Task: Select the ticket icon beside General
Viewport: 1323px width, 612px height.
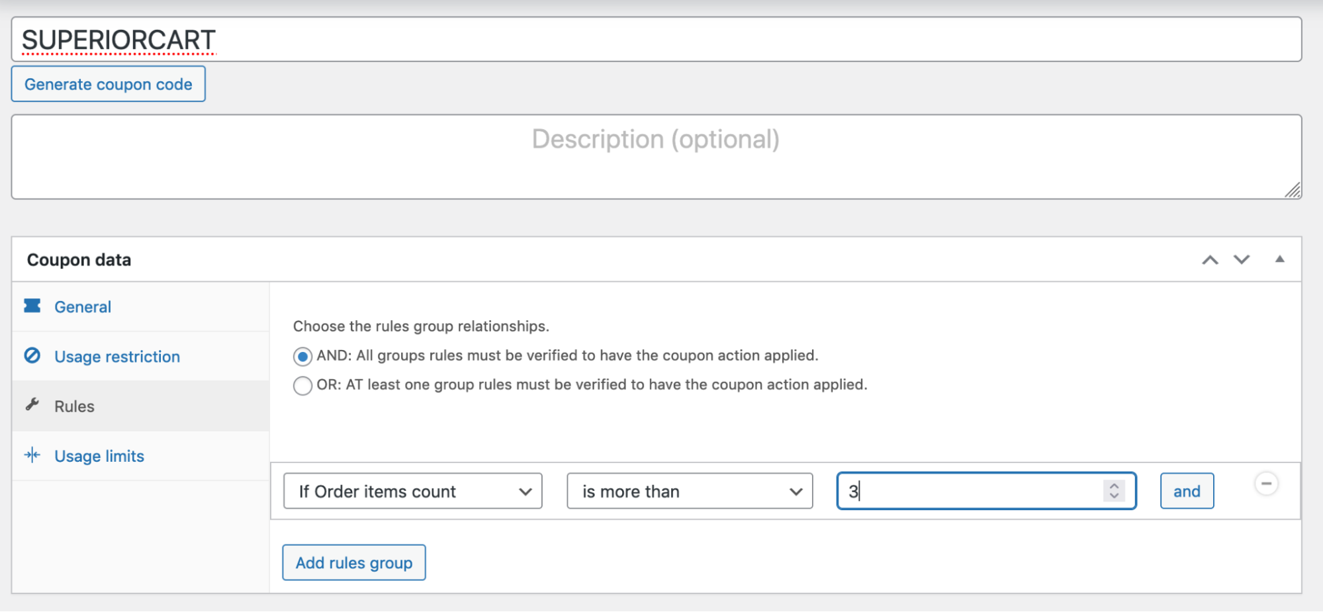Action: pos(32,306)
